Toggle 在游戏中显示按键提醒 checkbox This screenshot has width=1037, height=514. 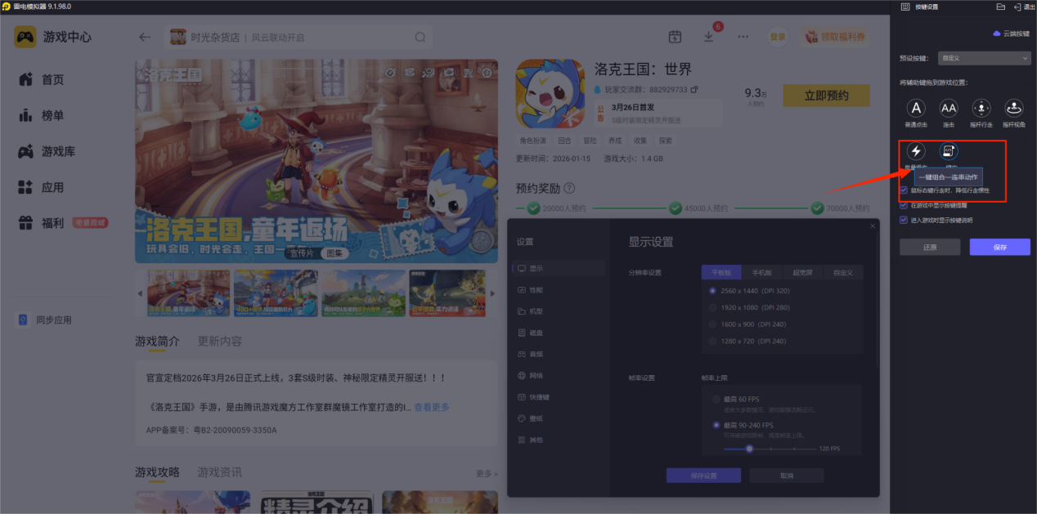tap(904, 205)
